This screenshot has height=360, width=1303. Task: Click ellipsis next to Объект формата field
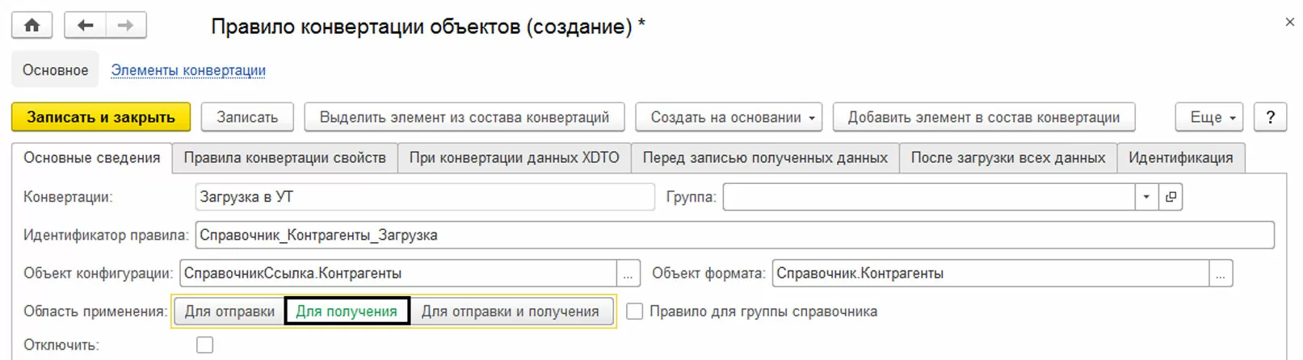click(1221, 274)
